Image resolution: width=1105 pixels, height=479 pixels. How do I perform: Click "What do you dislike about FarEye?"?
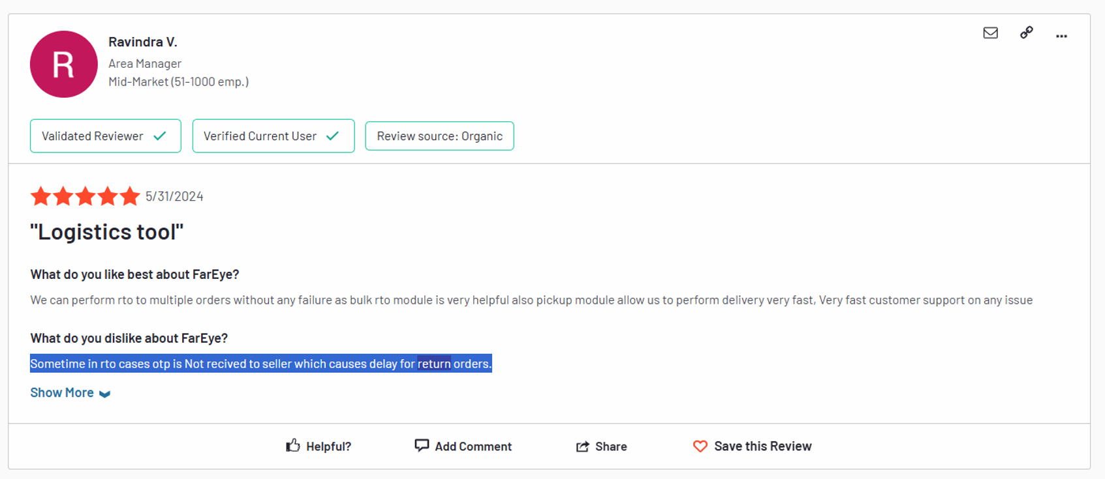[129, 338]
